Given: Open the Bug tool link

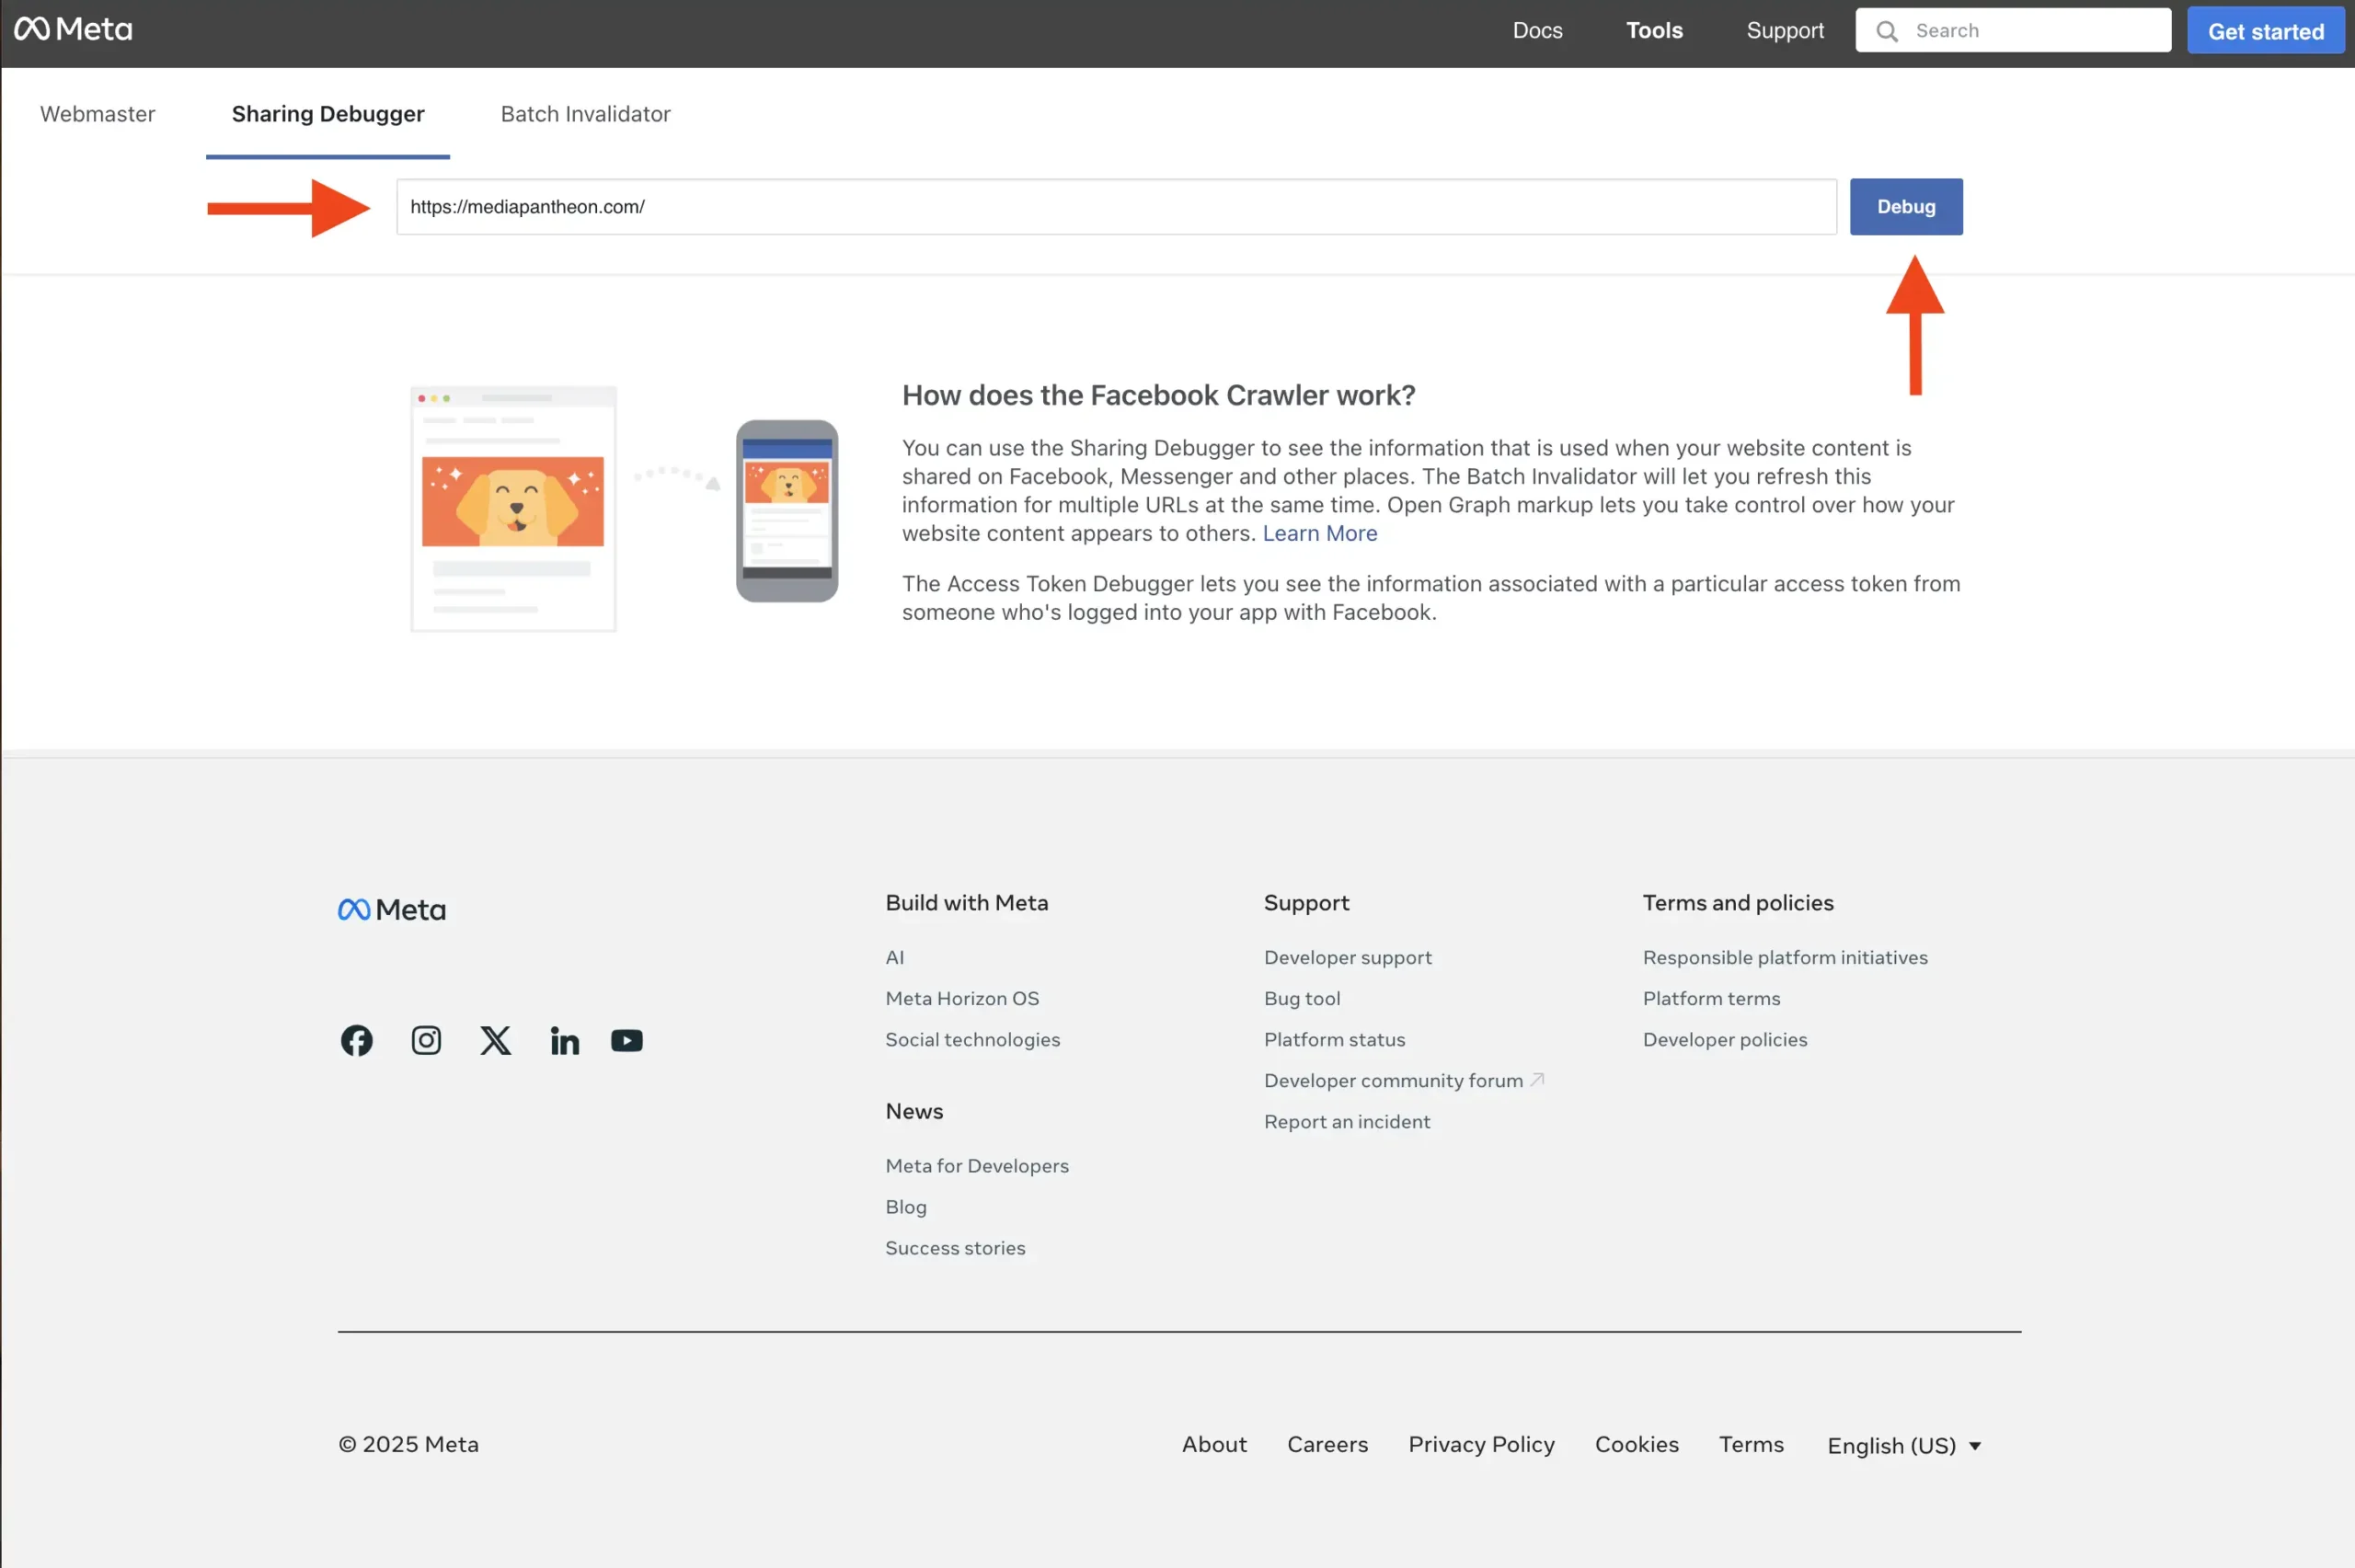Looking at the screenshot, I should [x=1302, y=998].
